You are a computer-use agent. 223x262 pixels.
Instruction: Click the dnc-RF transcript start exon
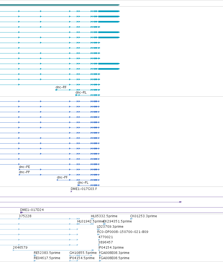57,90
